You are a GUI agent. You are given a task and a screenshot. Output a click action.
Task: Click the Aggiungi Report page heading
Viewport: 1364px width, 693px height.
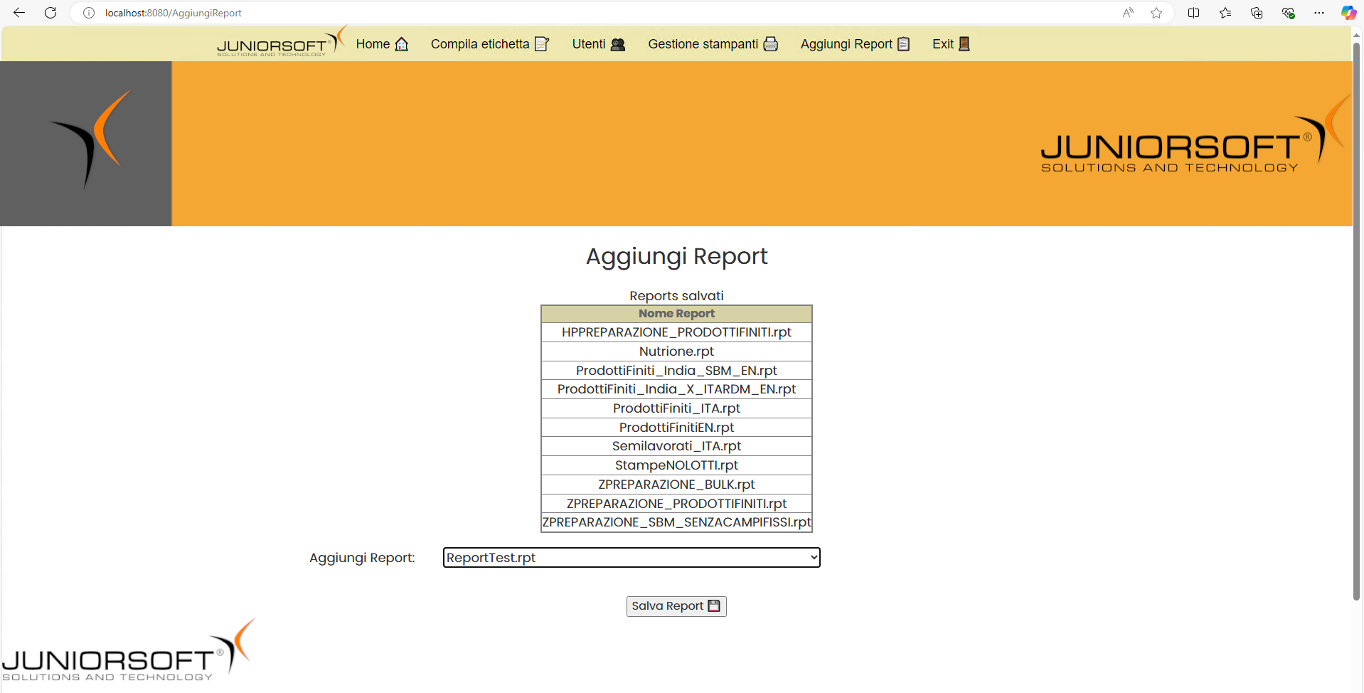pos(676,256)
